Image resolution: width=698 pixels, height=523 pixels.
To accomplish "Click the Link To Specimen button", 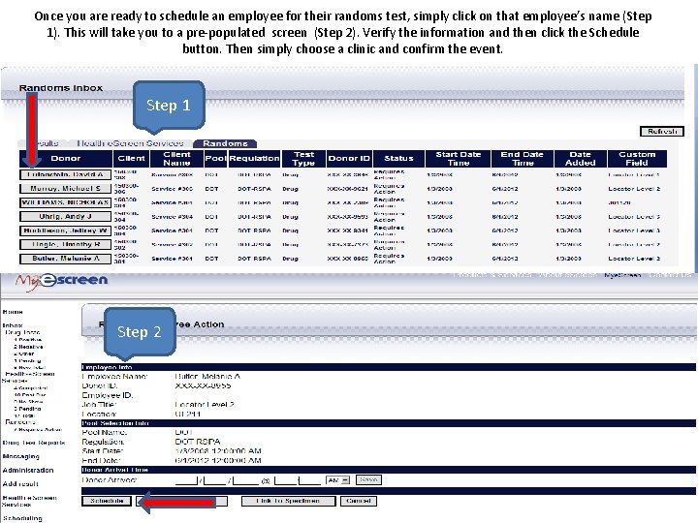I will [x=288, y=501].
